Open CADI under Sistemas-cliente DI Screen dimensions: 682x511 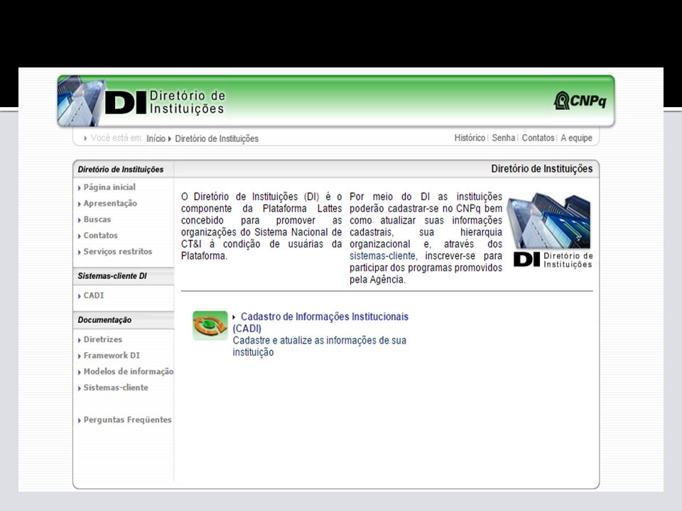tap(94, 295)
